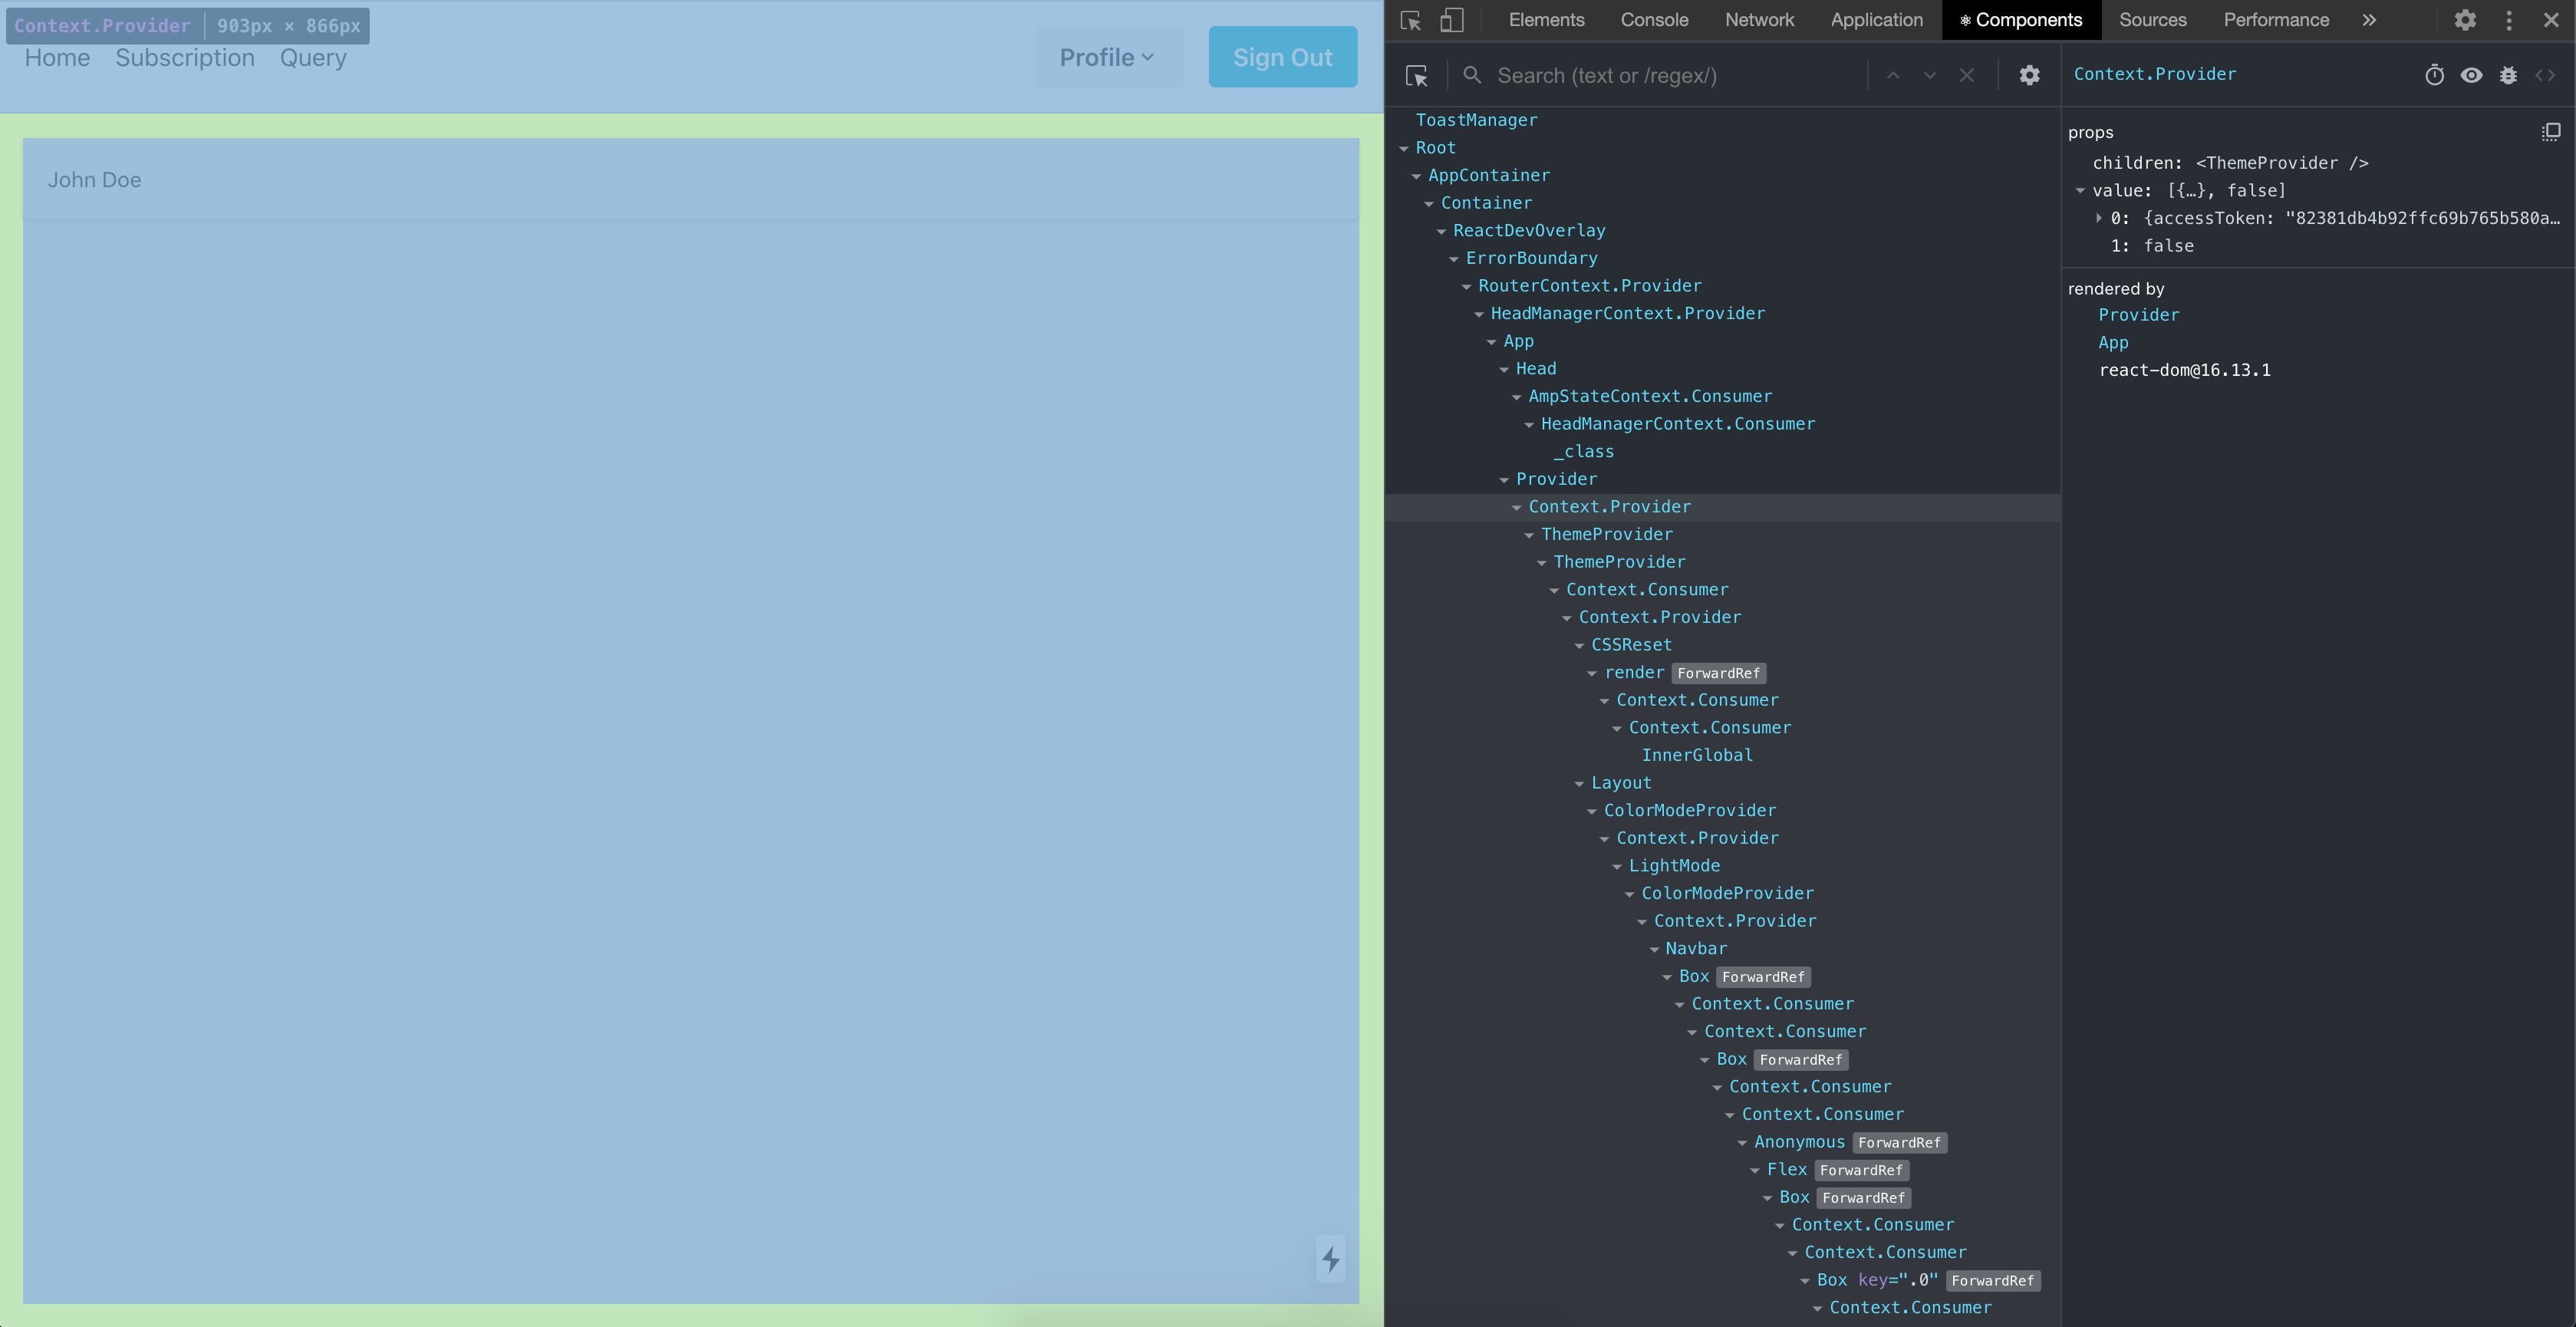Image resolution: width=2576 pixels, height=1327 pixels.
Task: Click the eye icon to inspect the DOM element
Action: click(2472, 75)
